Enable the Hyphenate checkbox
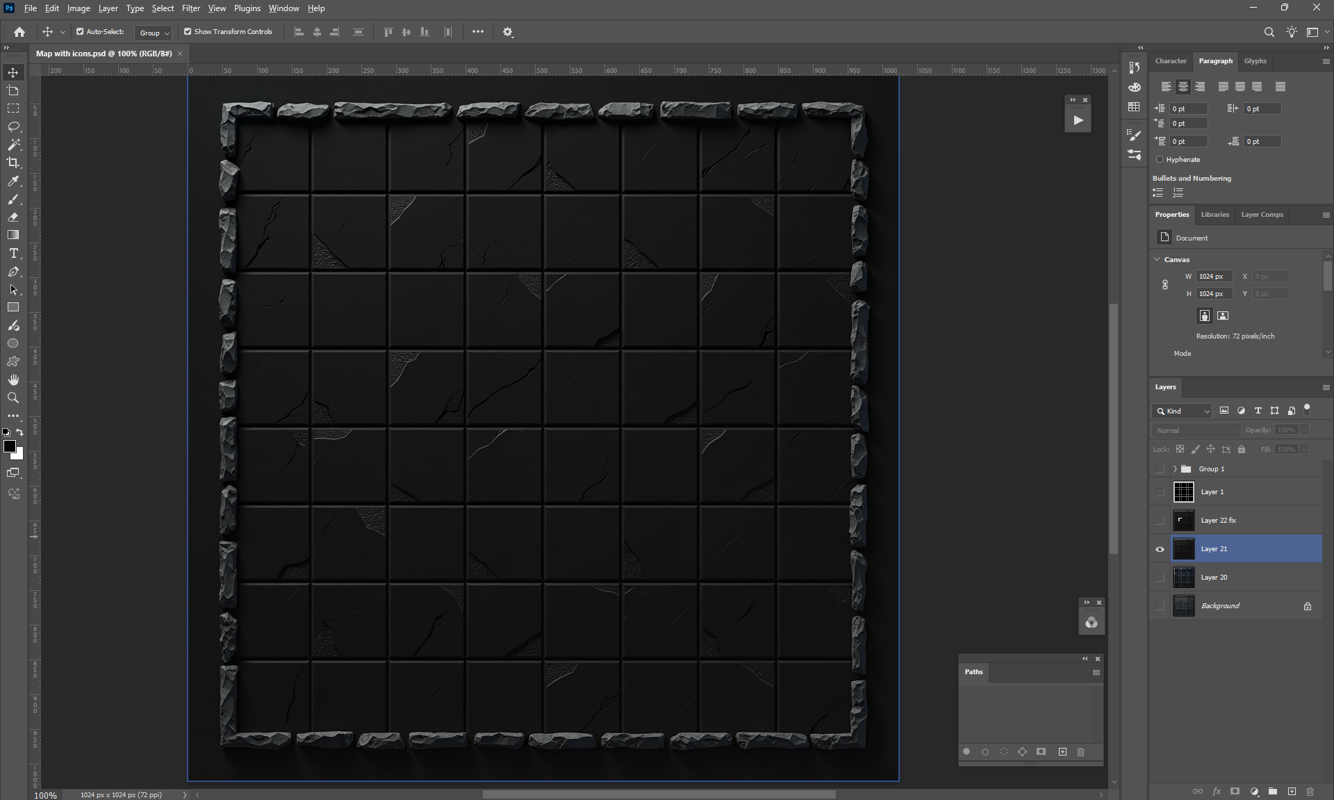 [x=1160, y=159]
